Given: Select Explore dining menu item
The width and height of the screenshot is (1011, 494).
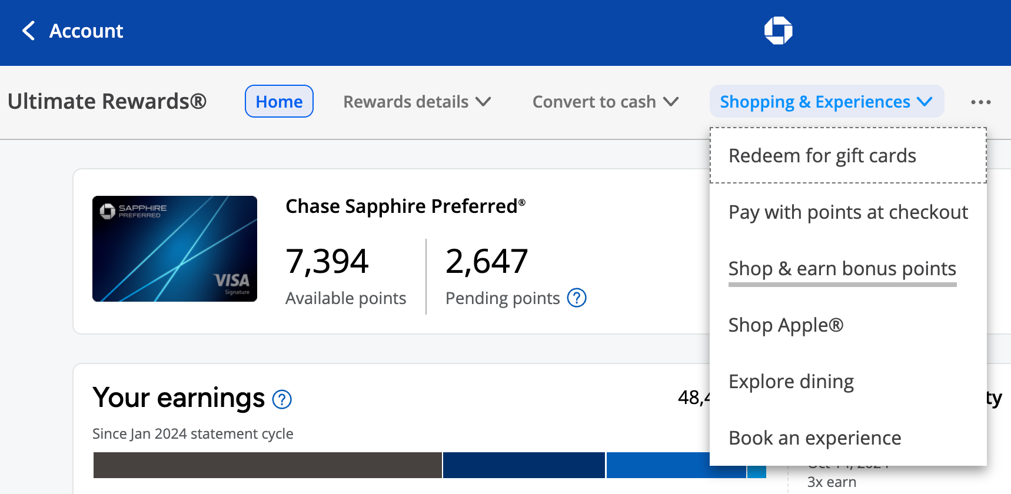Looking at the screenshot, I should tap(790, 382).
